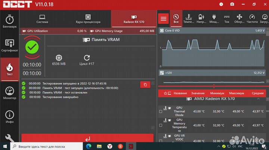The width and height of the screenshot is (269, 150).
Task: Click the GPU Utilization readout bar
Action: (55, 31)
